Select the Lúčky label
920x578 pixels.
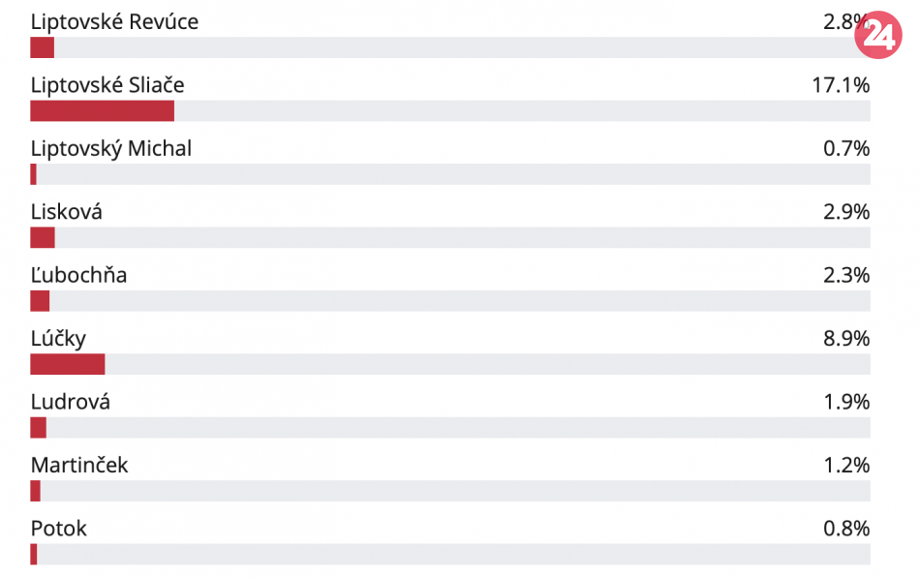tap(58, 339)
